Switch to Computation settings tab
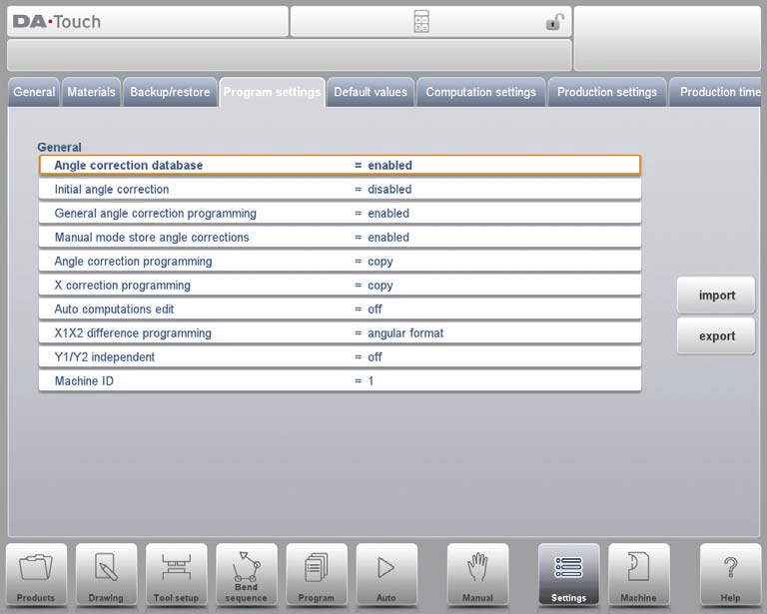 (480, 92)
